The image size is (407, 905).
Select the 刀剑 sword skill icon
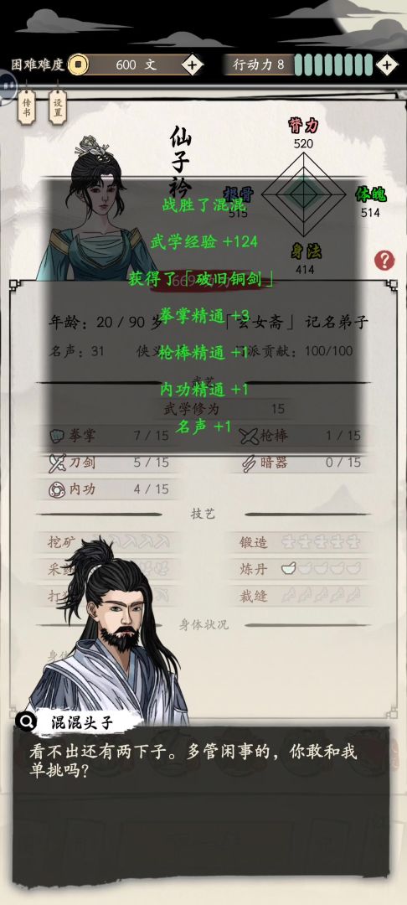pyautogui.click(x=58, y=463)
